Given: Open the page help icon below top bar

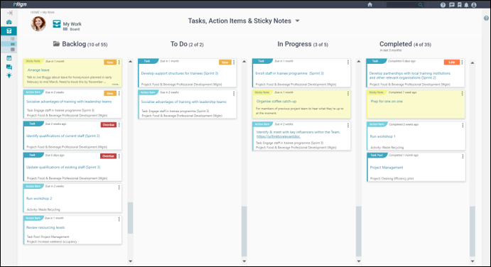Looking at the screenshot, I should [486, 18].
